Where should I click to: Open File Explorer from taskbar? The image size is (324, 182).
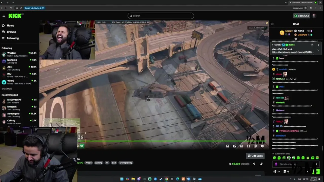click(x=133, y=179)
